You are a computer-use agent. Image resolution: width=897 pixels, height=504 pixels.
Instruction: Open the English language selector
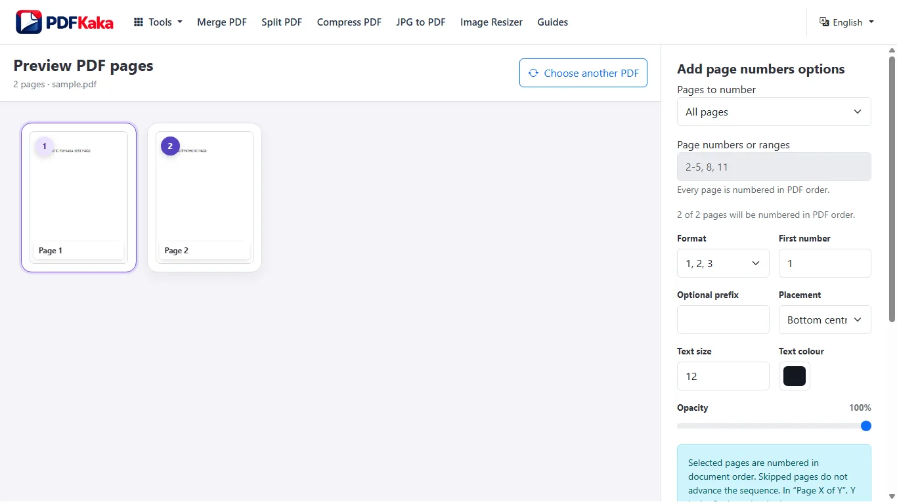pos(847,22)
